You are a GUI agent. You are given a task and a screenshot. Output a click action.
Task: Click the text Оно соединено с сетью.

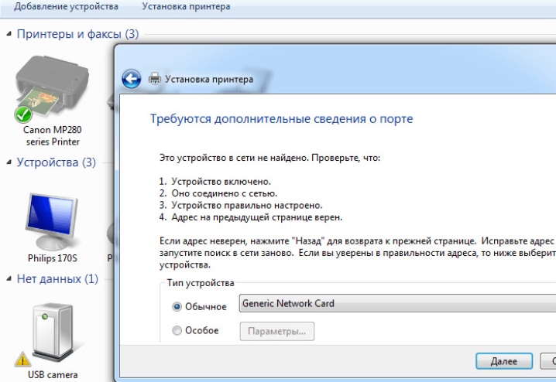coord(225,193)
